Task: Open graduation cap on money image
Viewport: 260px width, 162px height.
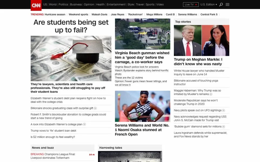Action: pos(71,59)
